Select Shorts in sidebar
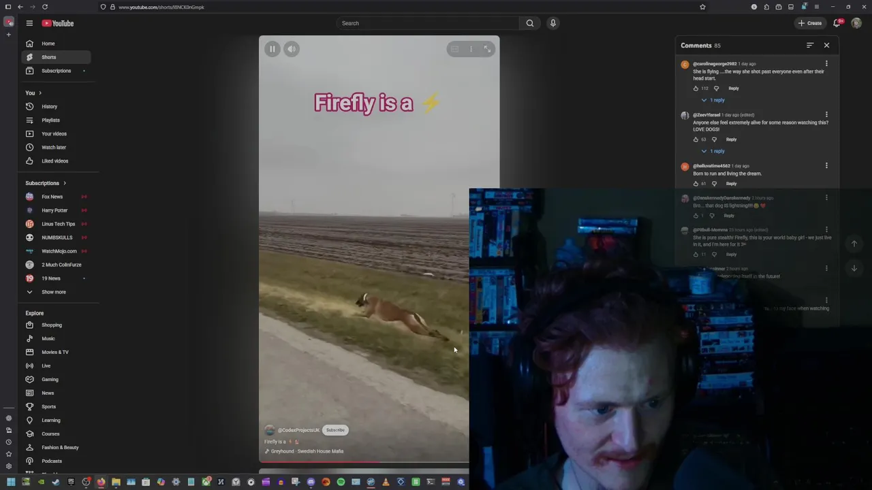The width and height of the screenshot is (872, 490). 54,57
